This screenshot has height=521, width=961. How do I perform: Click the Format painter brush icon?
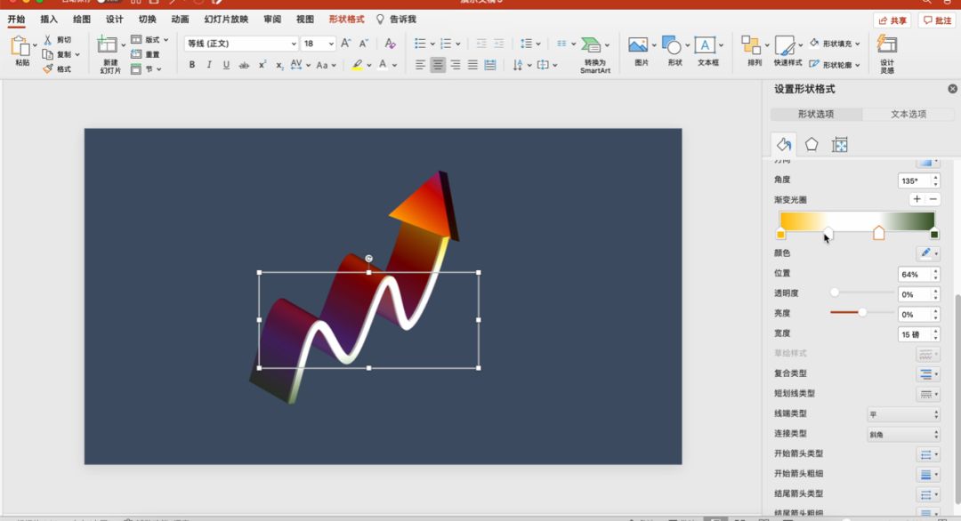click(48, 69)
